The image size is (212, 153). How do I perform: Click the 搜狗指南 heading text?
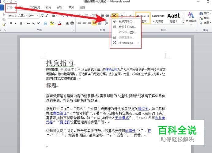point(60,63)
